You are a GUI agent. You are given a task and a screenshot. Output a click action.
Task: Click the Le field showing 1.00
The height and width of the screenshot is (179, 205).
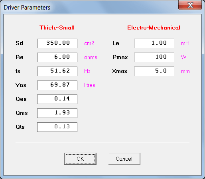point(154,43)
